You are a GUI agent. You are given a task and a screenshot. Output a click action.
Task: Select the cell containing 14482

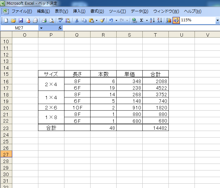pyautogui.click(x=156, y=128)
